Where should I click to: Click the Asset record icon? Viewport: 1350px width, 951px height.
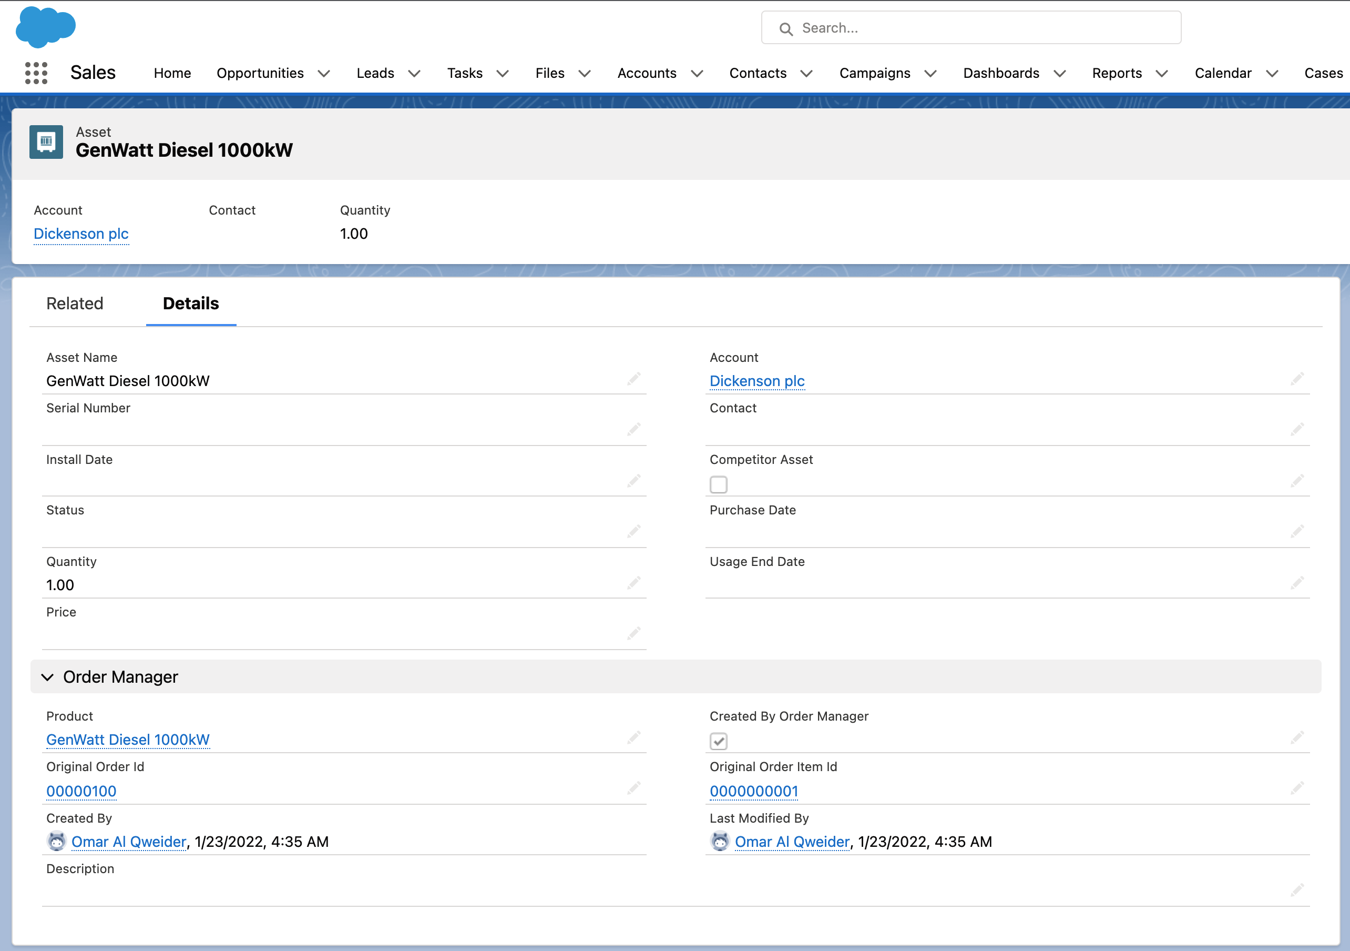(x=46, y=142)
